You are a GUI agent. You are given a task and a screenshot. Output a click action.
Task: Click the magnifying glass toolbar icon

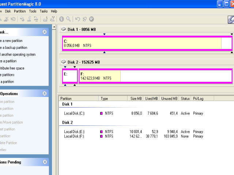(68, 19)
